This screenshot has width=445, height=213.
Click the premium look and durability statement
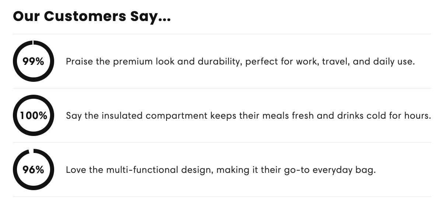click(x=241, y=62)
